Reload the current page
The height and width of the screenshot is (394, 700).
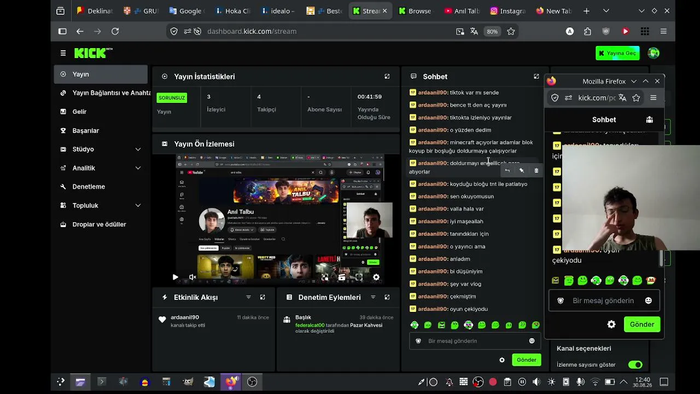point(115,32)
